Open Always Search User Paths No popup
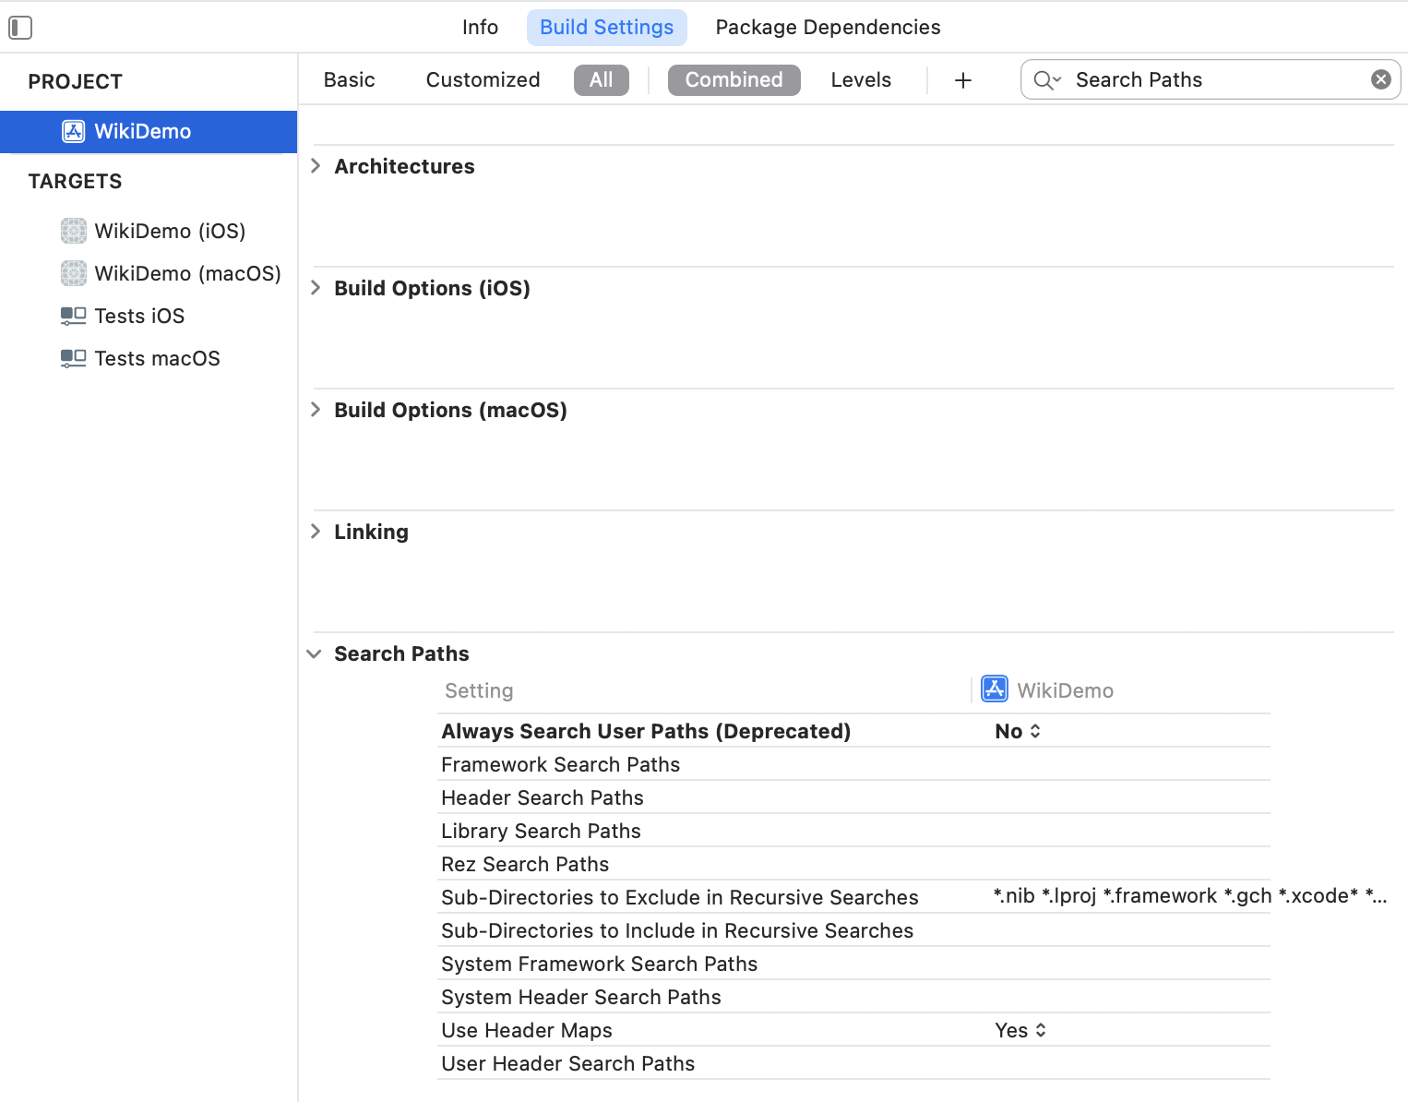Viewport: 1408px width, 1102px height. tap(1019, 731)
